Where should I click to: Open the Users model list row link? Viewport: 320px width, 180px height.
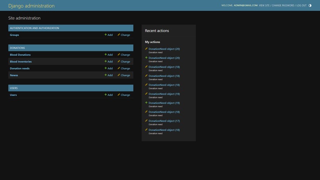[x=13, y=95]
